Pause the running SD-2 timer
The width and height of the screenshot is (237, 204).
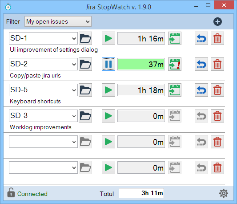pos(108,64)
